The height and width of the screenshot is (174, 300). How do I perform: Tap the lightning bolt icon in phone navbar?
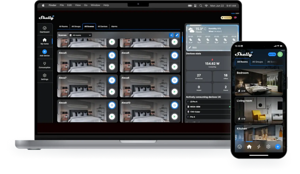(x=259, y=147)
